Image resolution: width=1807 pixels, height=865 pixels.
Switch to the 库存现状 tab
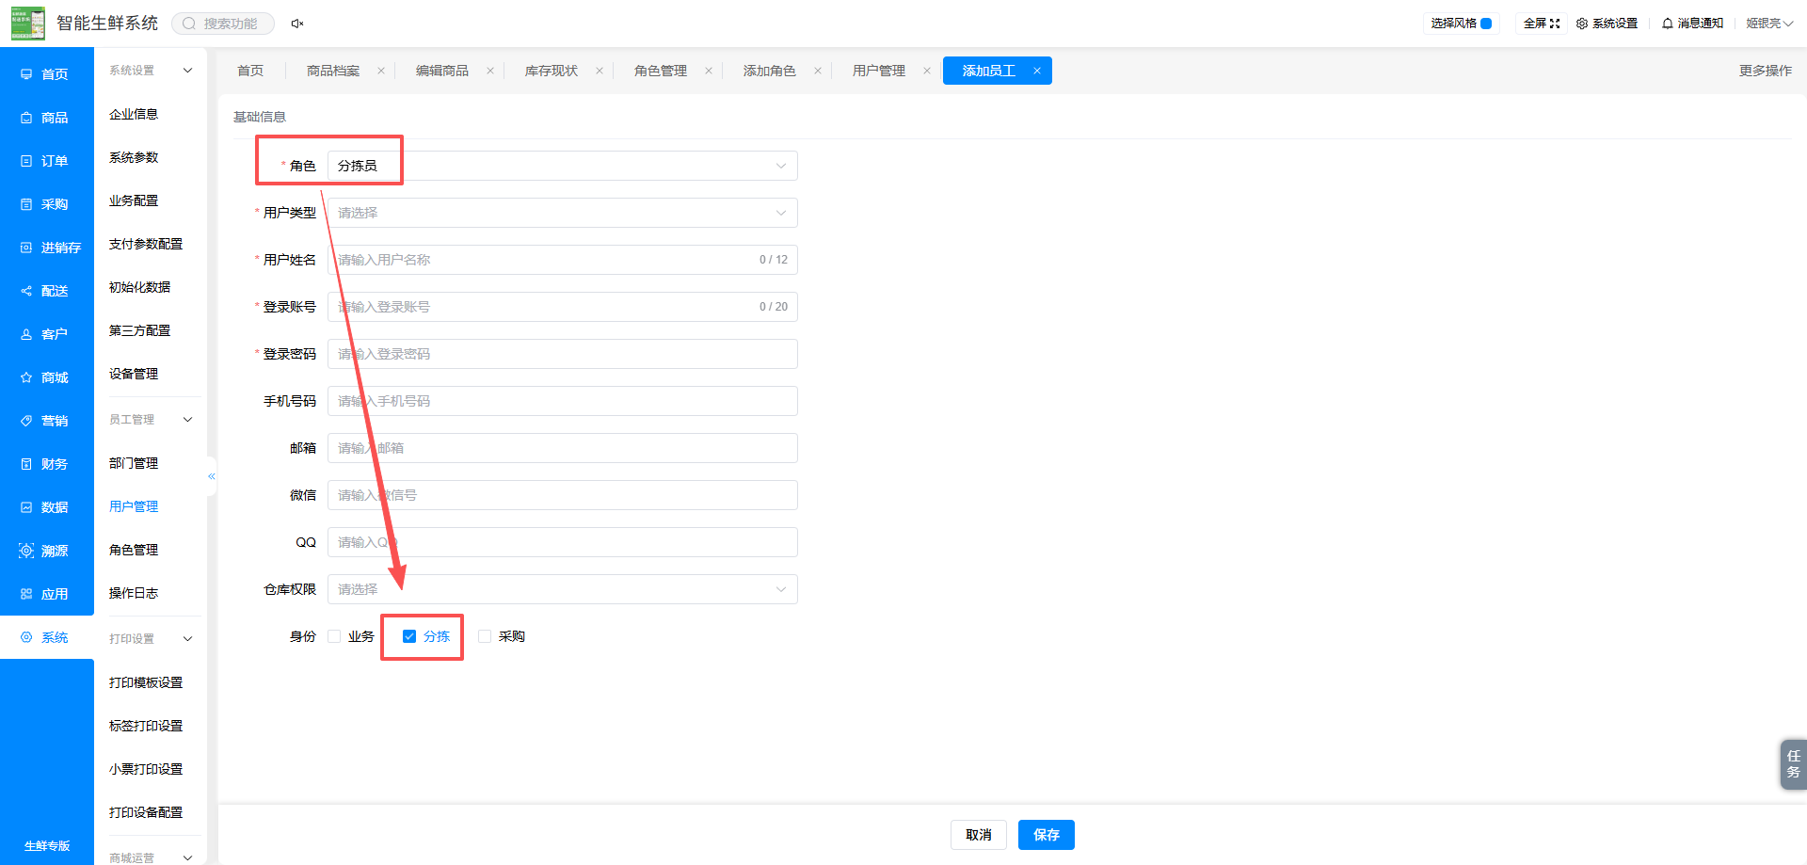click(x=552, y=71)
